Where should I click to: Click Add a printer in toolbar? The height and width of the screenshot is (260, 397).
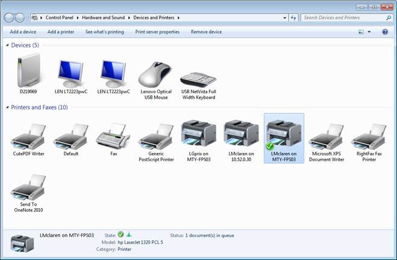tap(60, 31)
